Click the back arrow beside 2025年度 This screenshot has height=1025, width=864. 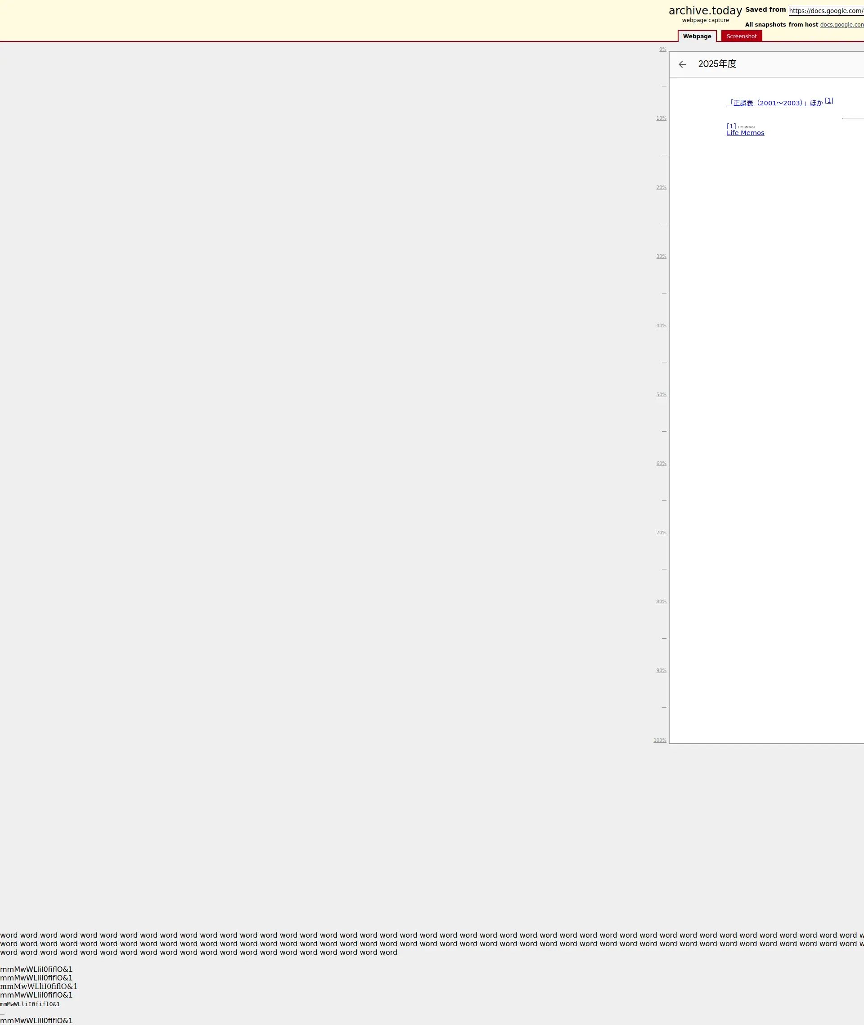(682, 64)
